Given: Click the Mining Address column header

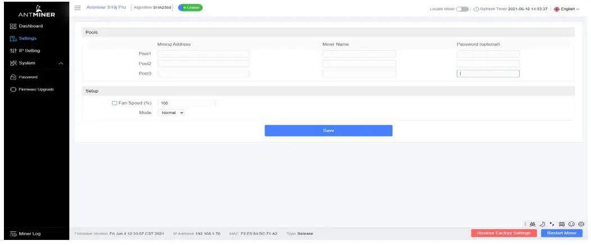Looking at the screenshot, I should tap(174, 44).
